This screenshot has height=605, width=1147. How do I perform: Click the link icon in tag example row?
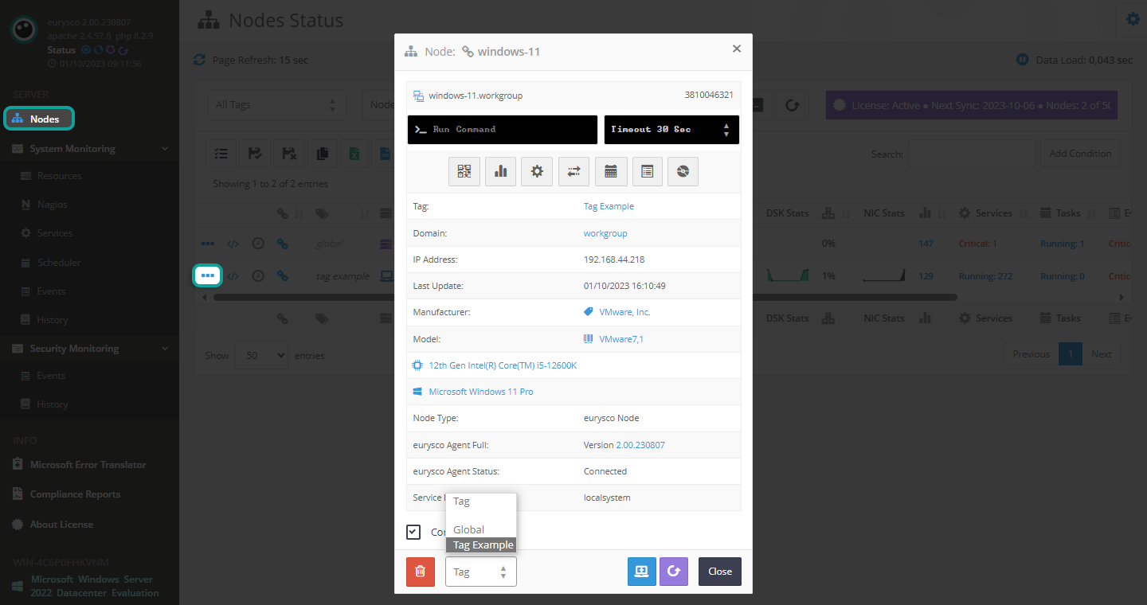[282, 276]
